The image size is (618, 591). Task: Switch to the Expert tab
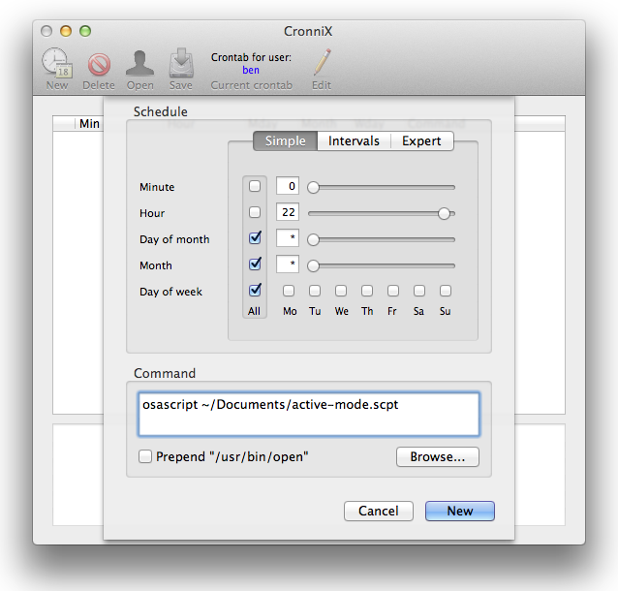click(421, 140)
